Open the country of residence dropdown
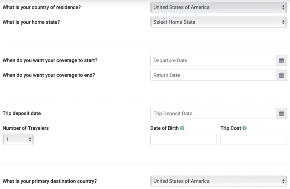 click(x=218, y=7)
